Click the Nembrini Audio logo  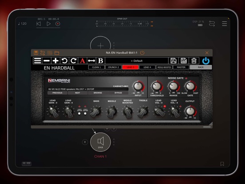coord(59,80)
